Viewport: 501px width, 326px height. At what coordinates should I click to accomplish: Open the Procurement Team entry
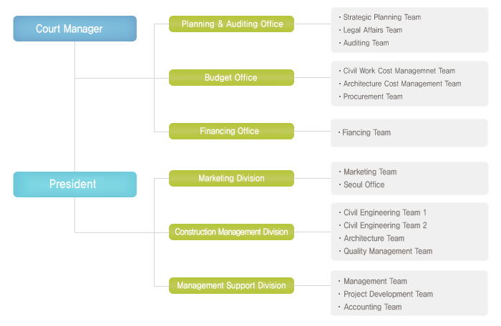[x=373, y=97]
